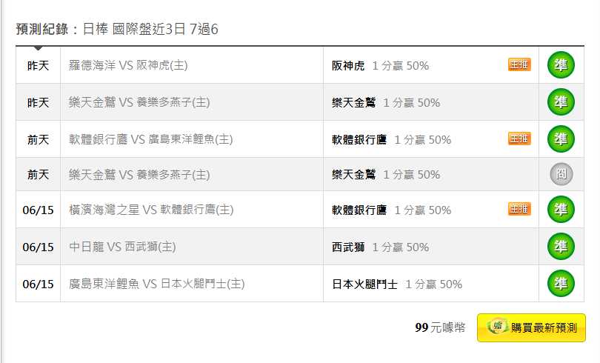600x363 pixels.
Task: Click green 準 icon for yesterday's 樂天金鷲 row
Action: (x=561, y=102)
